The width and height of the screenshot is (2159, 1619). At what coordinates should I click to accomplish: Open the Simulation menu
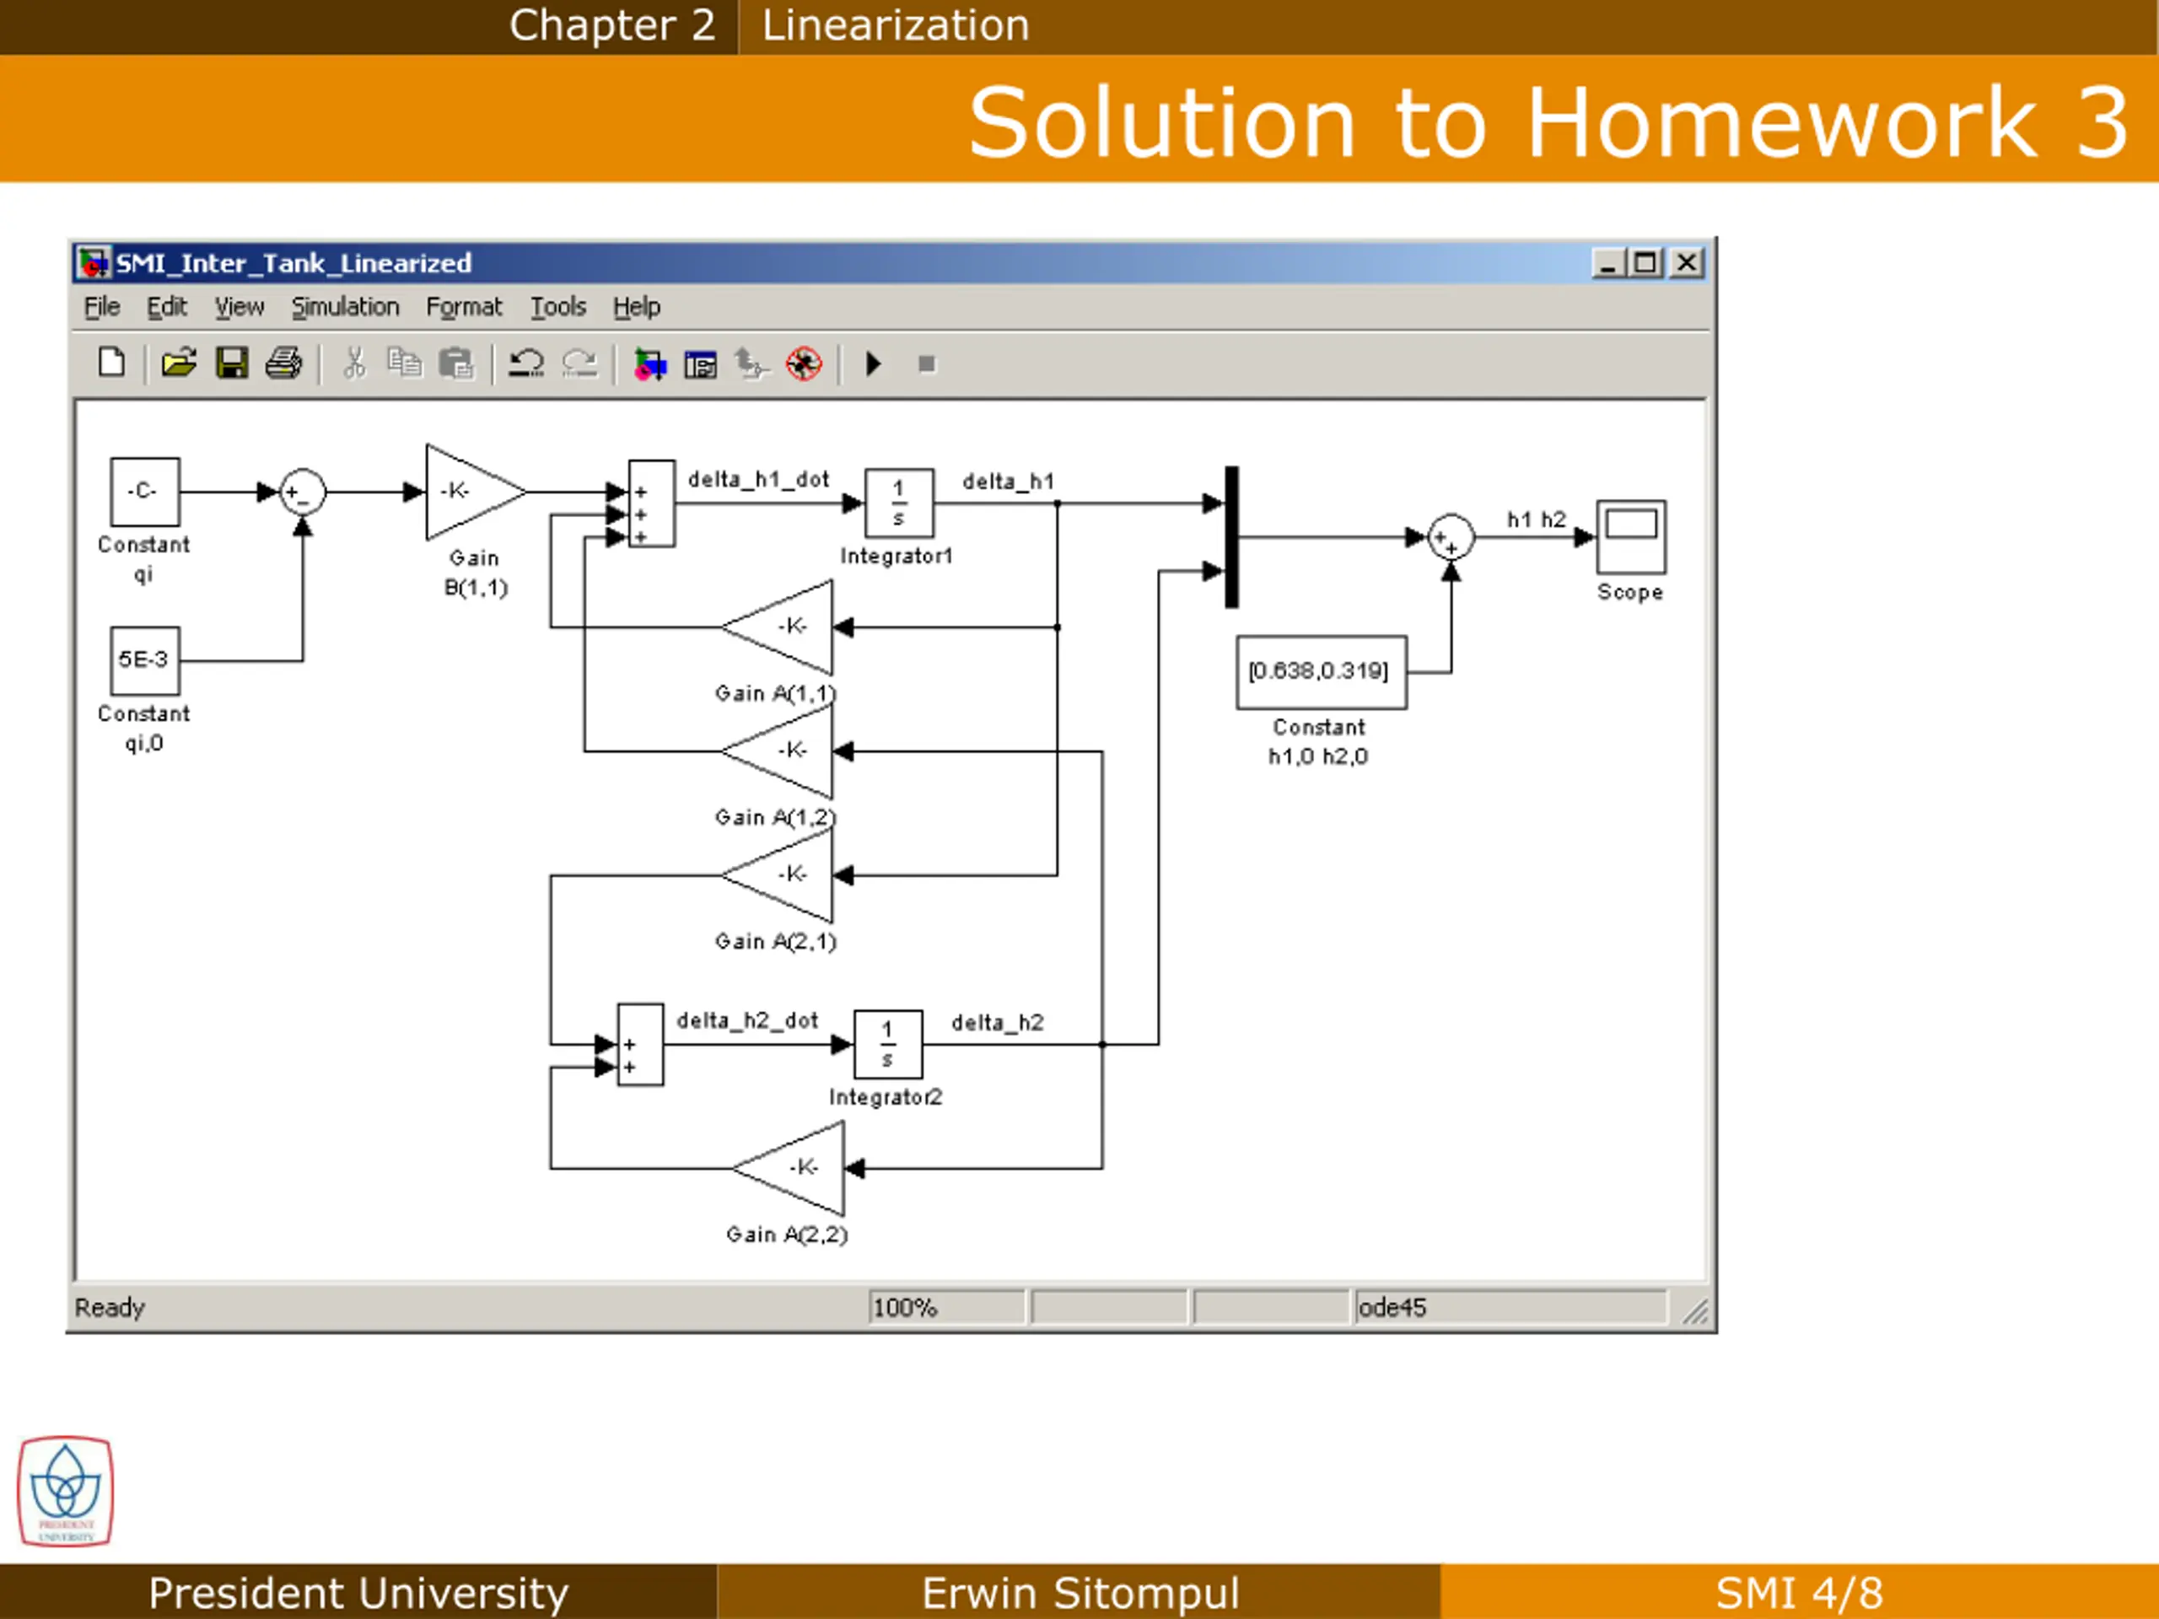(345, 306)
